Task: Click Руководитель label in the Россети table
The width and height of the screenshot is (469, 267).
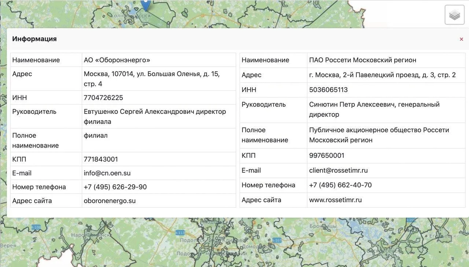Action: 263,104
